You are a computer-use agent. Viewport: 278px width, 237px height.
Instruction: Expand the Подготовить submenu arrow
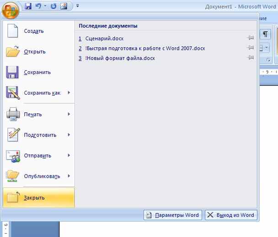(69, 135)
